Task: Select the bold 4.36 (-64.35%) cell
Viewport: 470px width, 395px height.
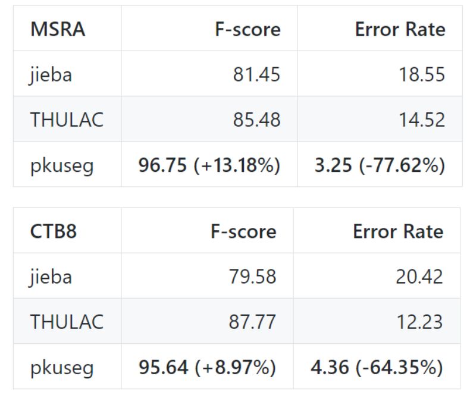Action: 377,367
